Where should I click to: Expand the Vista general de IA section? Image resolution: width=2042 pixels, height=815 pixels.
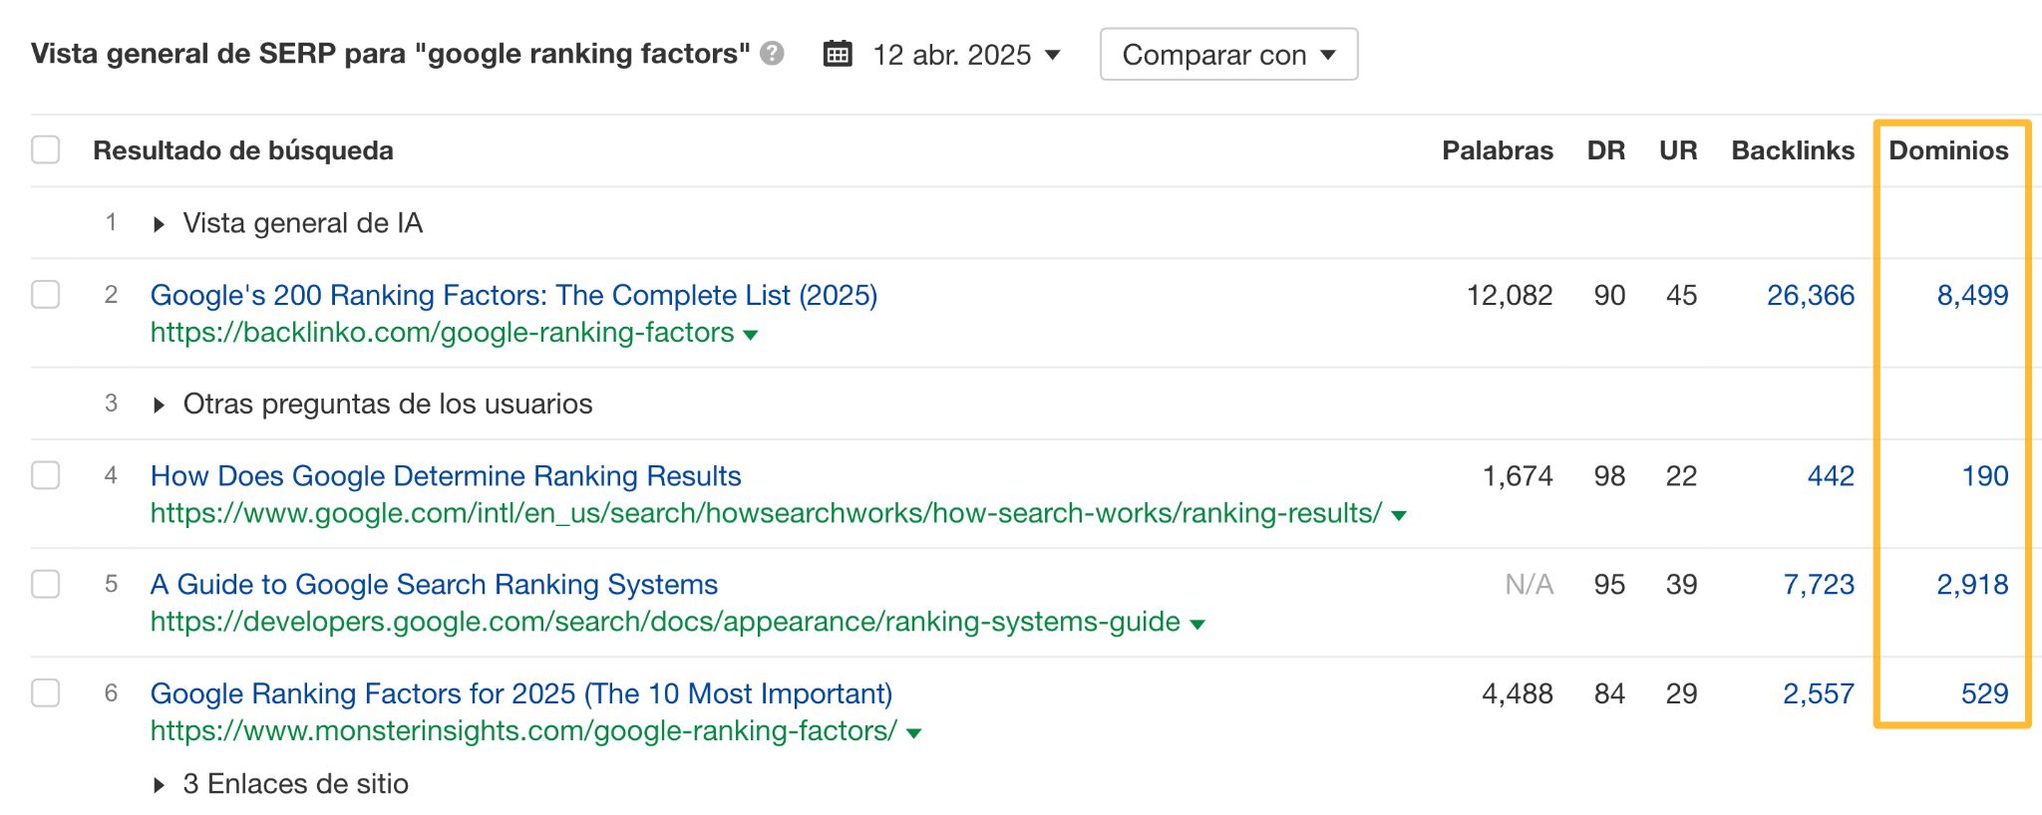160,223
